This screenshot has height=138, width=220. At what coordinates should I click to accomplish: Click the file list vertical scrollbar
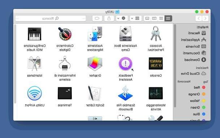point(15,64)
